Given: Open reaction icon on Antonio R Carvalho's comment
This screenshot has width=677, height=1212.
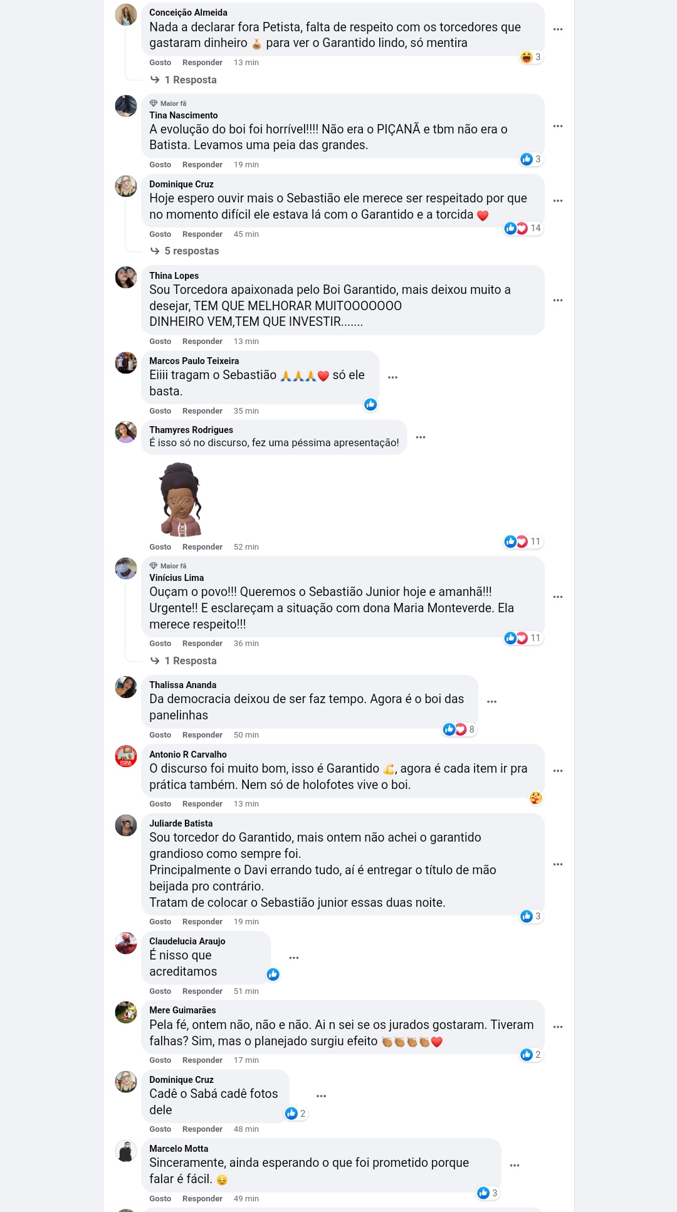Looking at the screenshot, I should click(x=535, y=798).
